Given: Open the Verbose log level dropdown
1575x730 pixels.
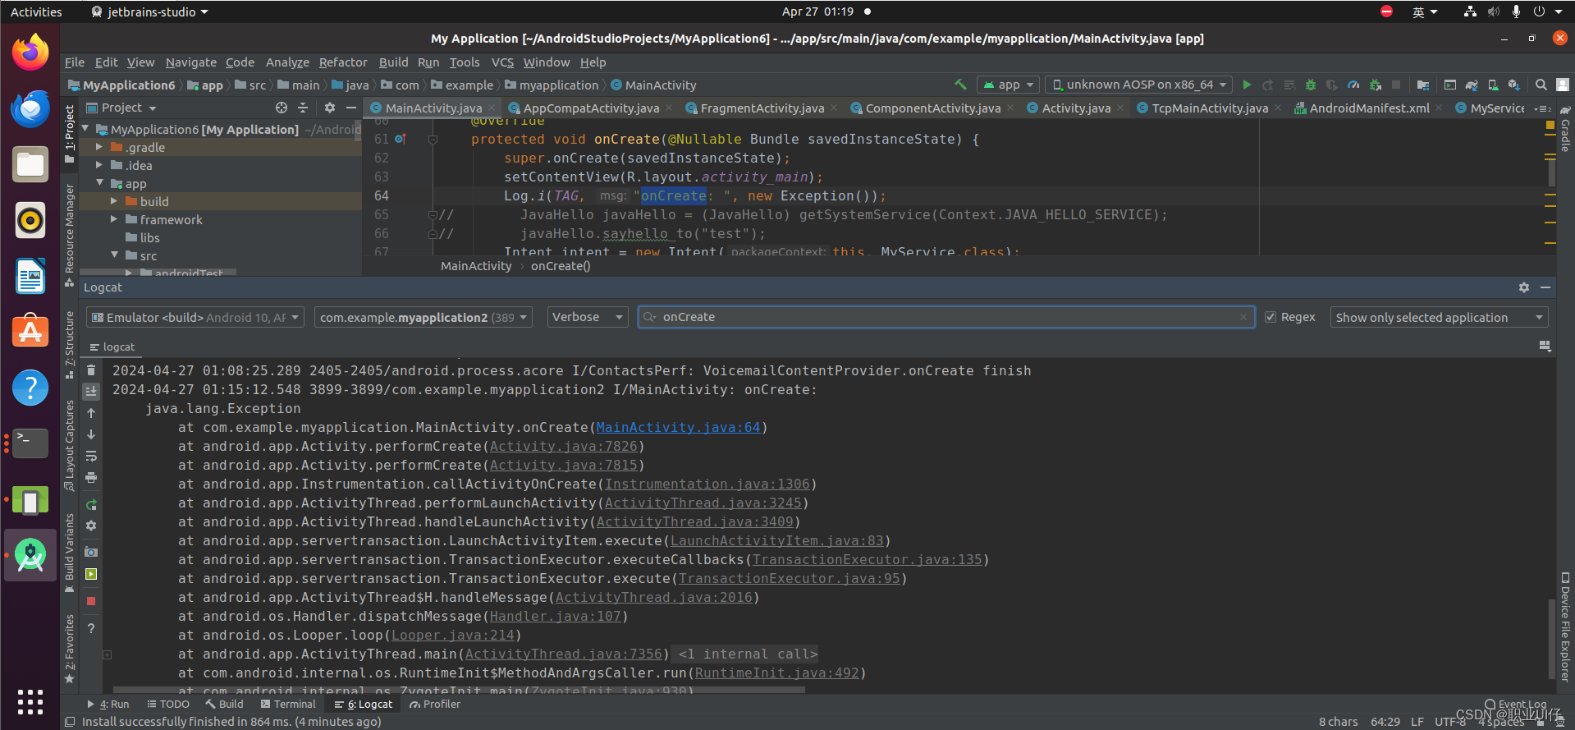Looking at the screenshot, I should tap(588, 317).
